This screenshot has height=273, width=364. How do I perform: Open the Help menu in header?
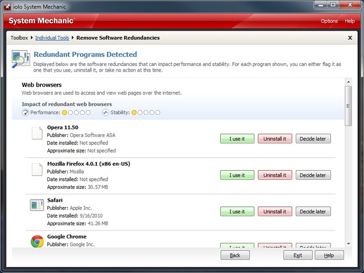[x=350, y=21]
